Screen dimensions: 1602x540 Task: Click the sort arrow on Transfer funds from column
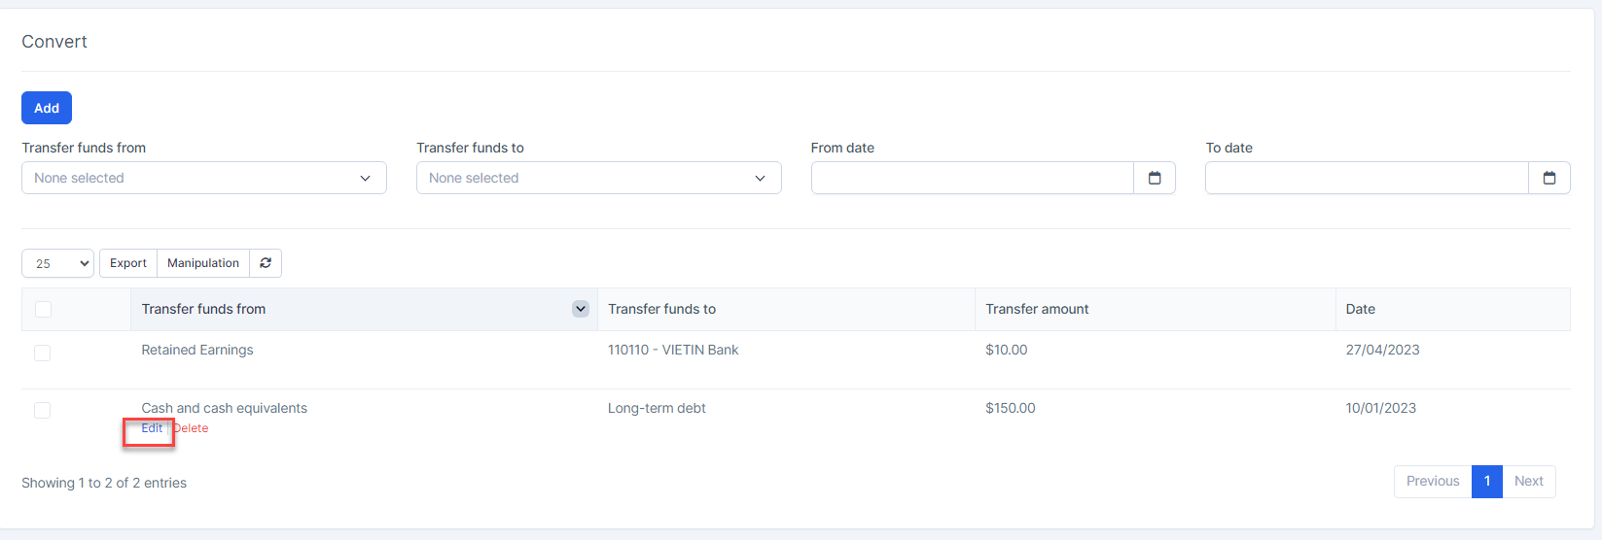[x=581, y=309]
